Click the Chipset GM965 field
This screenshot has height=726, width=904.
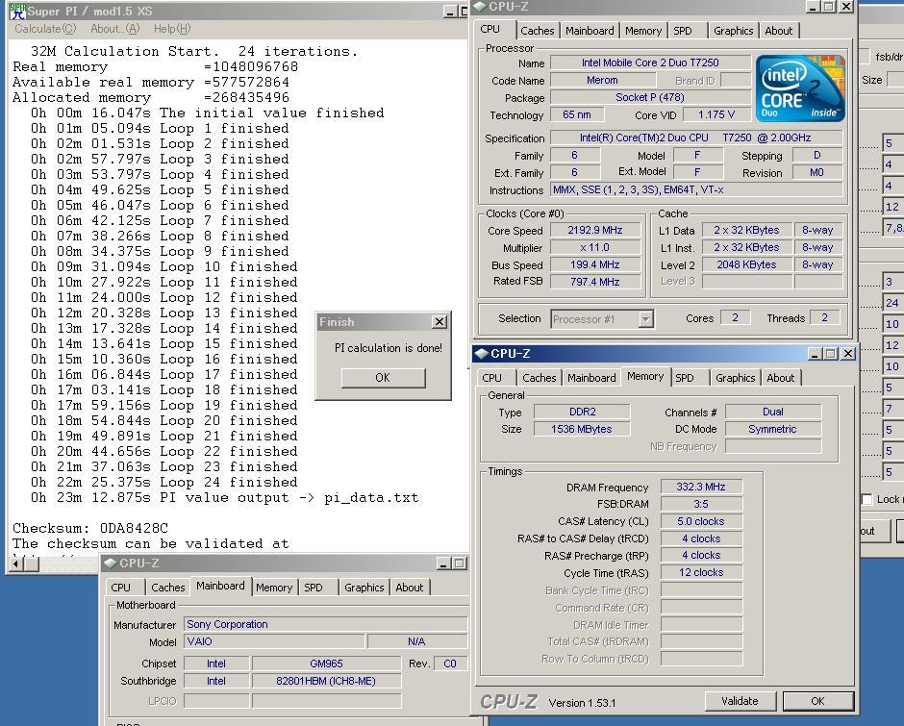[x=326, y=663]
